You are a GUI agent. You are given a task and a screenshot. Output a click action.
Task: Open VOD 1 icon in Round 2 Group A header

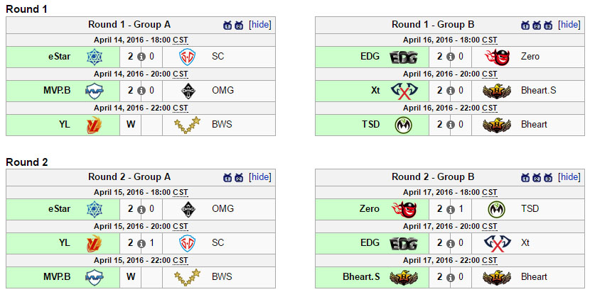click(227, 177)
